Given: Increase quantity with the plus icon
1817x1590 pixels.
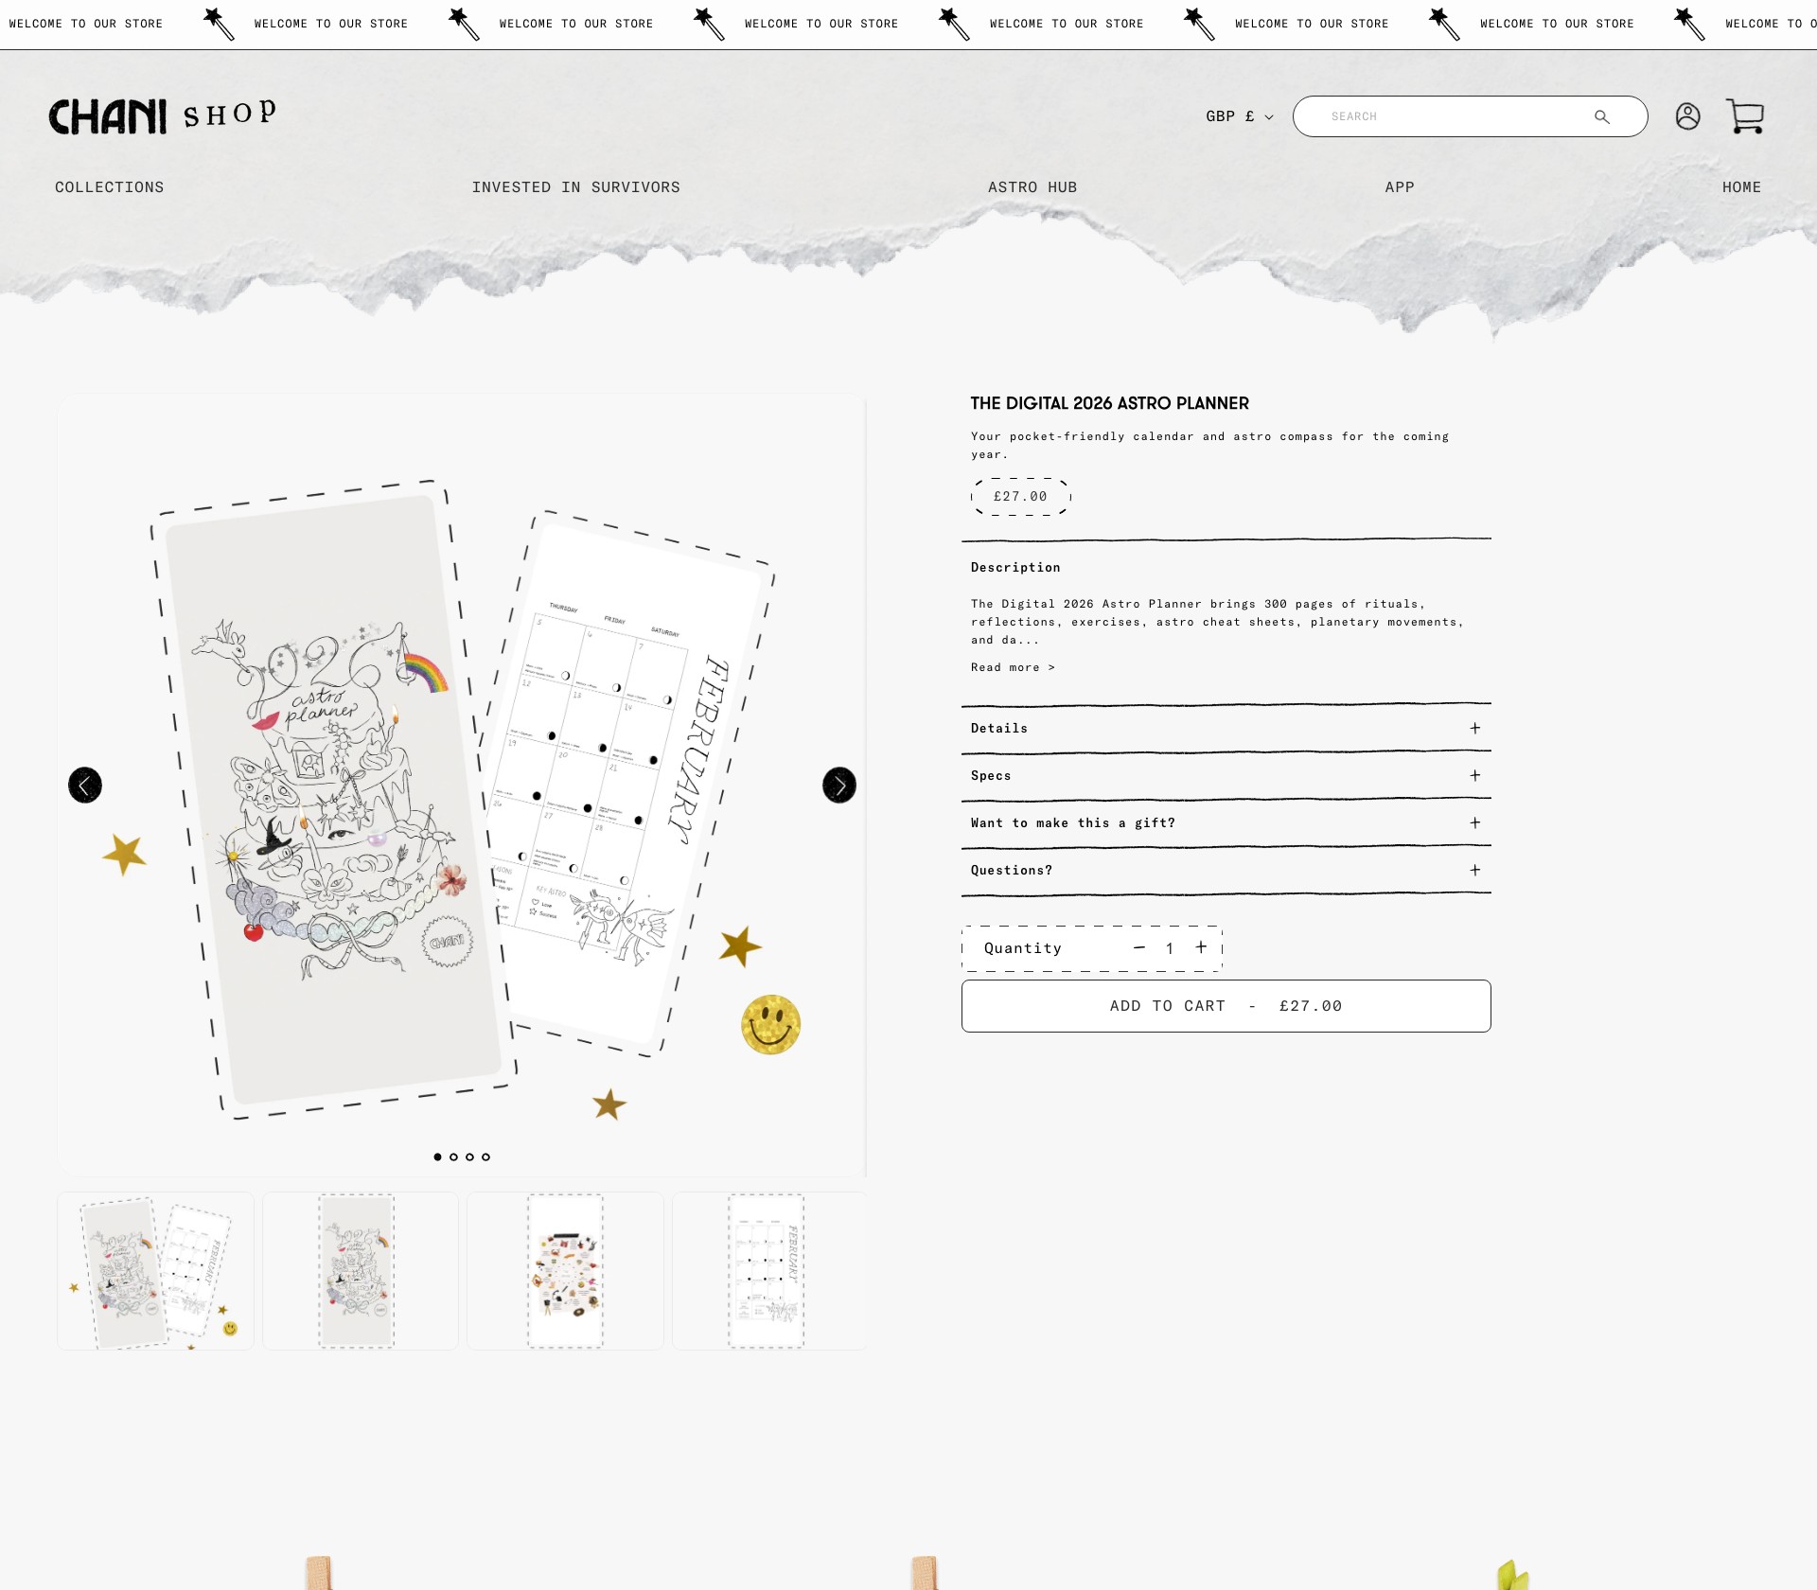Looking at the screenshot, I should point(1201,947).
